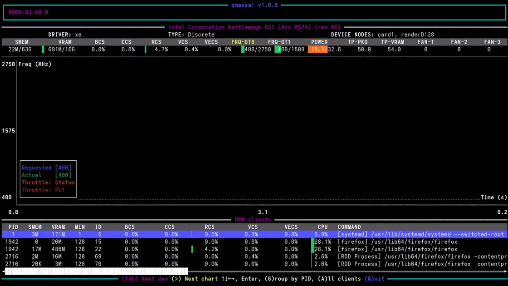Click the DEVICE NODES card1, renderD128 text
This screenshot has width=508, height=286.
point(382,35)
